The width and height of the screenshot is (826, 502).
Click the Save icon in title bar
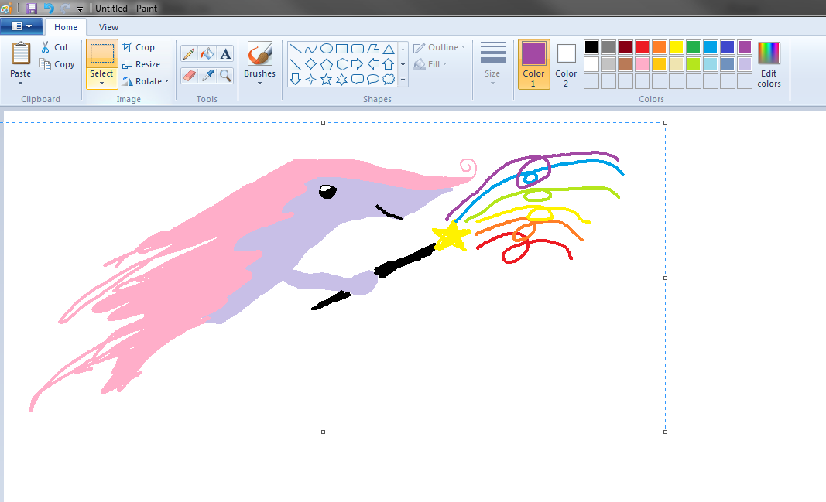32,8
